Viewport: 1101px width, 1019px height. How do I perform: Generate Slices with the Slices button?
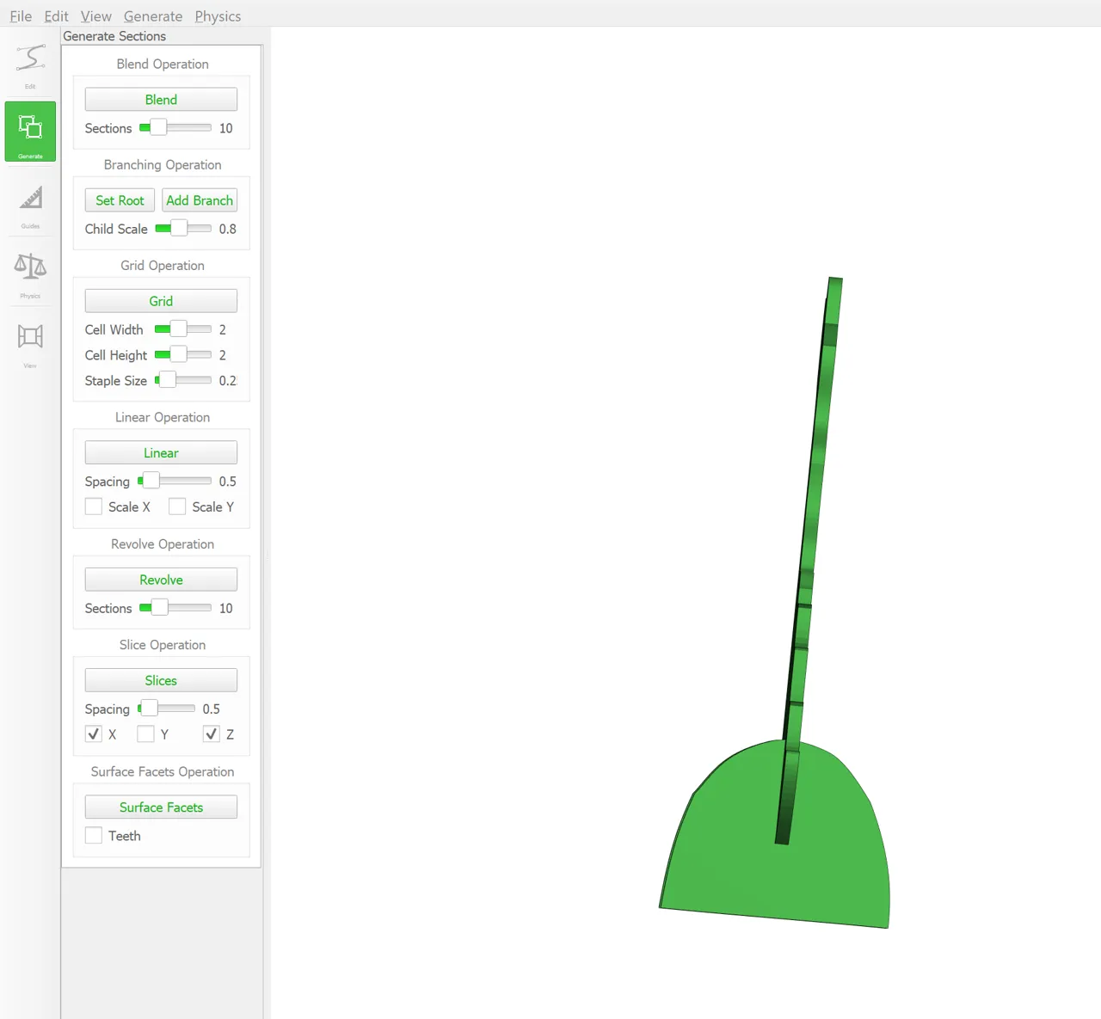[161, 680]
